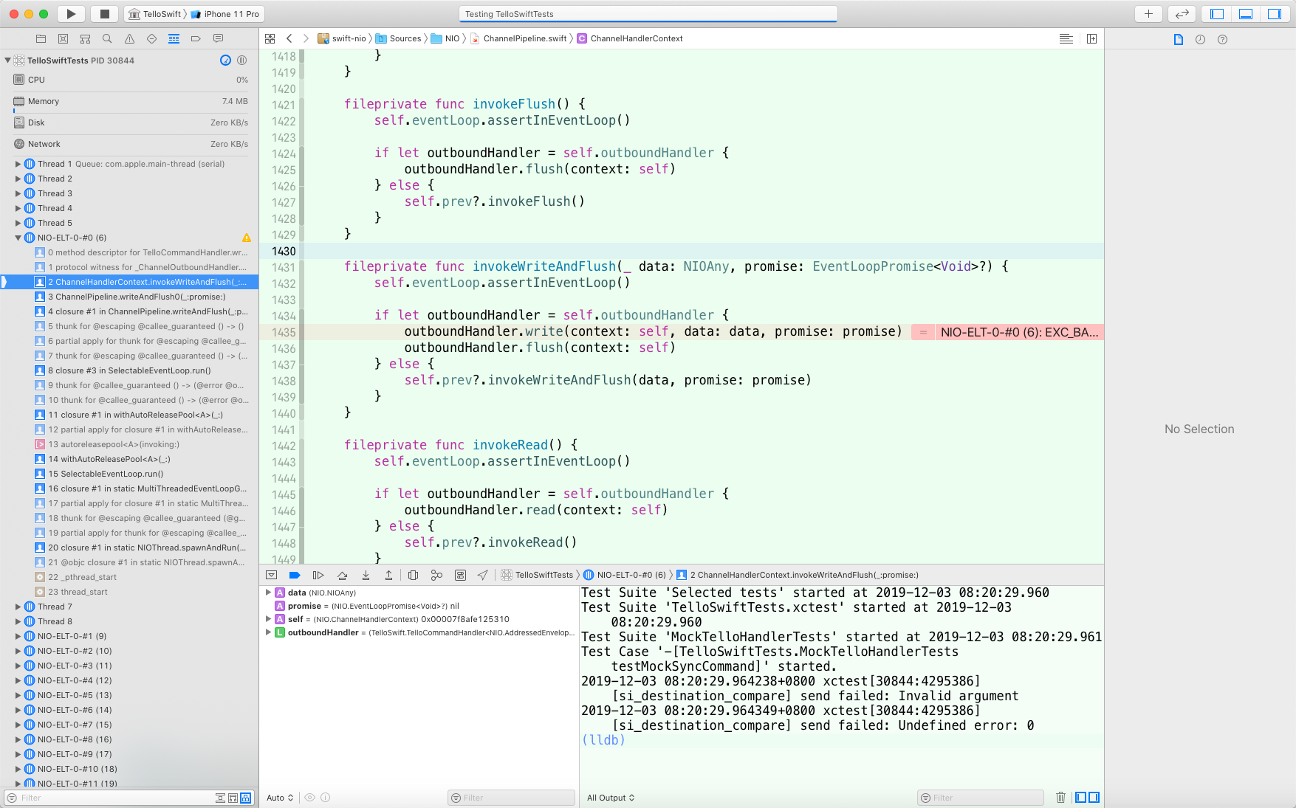1296x808 pixels.
Task: Expand the outboundHandler variable
Action: pos(270,632)
